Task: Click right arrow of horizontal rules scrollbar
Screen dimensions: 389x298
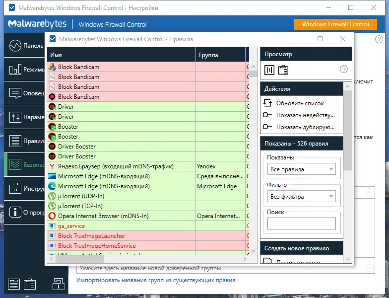Action: tap(245, 259)
